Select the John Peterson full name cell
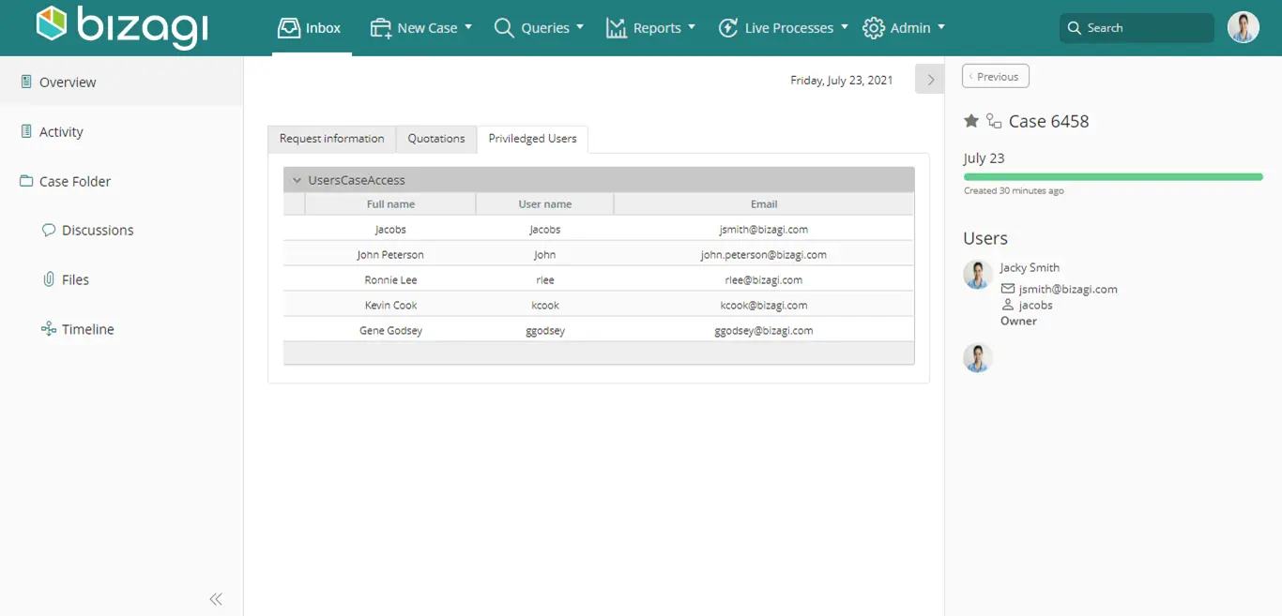The height and width of the screenshot is (616, 1282). tap(390, 254)
